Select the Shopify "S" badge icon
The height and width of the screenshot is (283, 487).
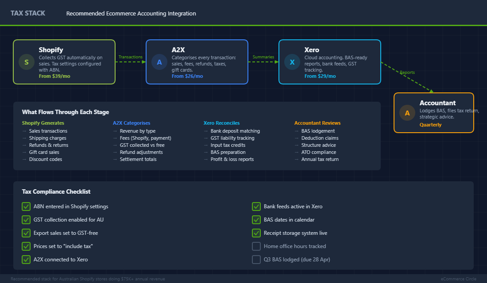pyautogui.click(x=27, y=62)
